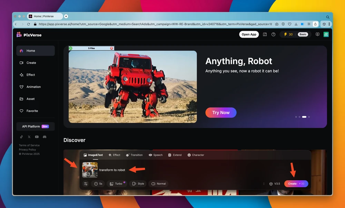Viewport: 345px width, 208px height.
Task: Click the uploaded image thumbnail in prompt
Action: tap(90, 170)
